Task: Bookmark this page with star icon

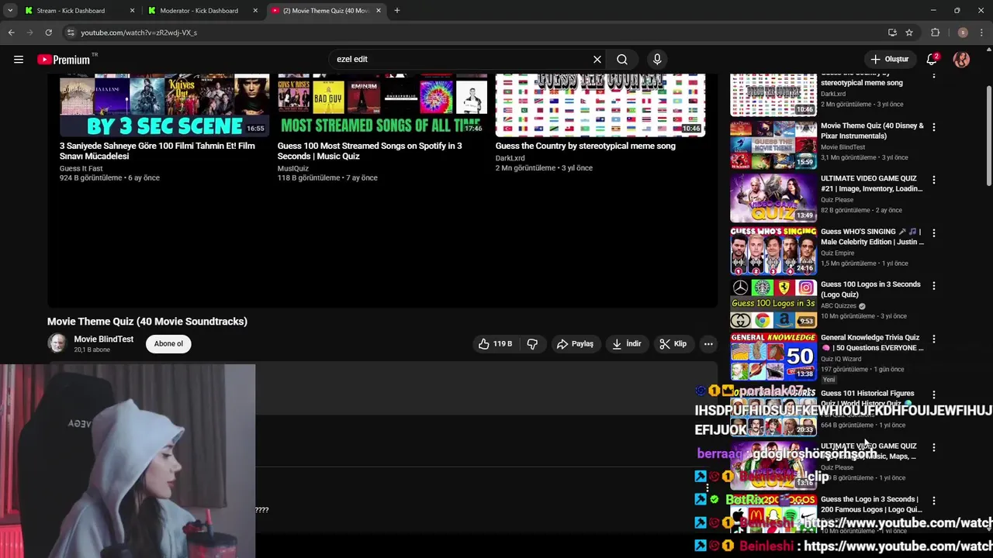Action: click(909, 33)
